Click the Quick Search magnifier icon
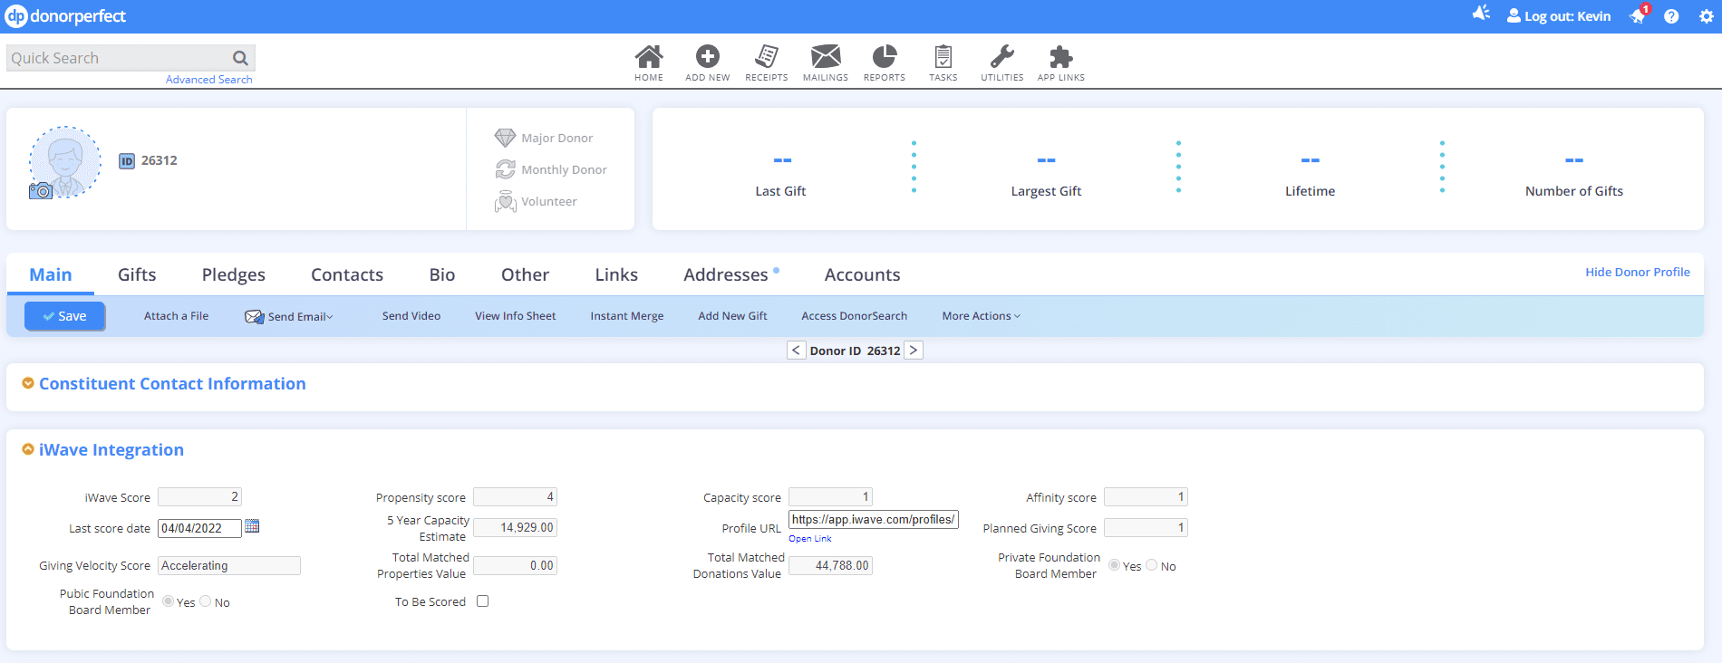The height and width of the screenshot is (663, 1722). click(240, 58)
